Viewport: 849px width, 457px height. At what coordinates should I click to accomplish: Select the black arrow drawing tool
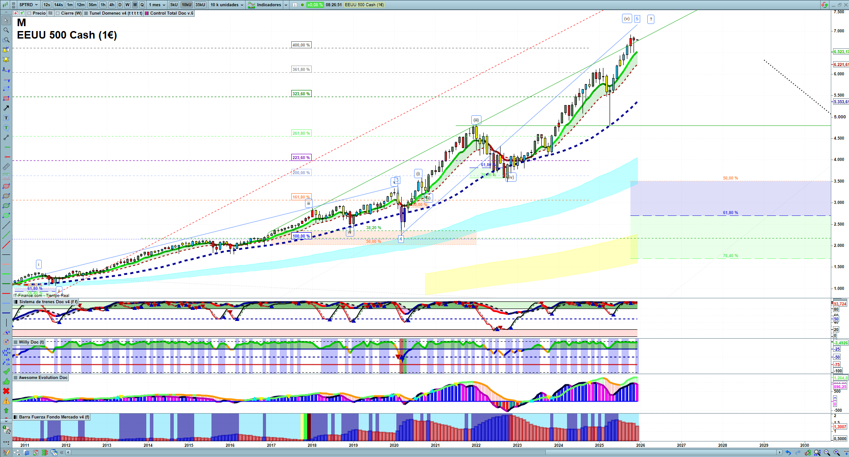coord(6,108)
